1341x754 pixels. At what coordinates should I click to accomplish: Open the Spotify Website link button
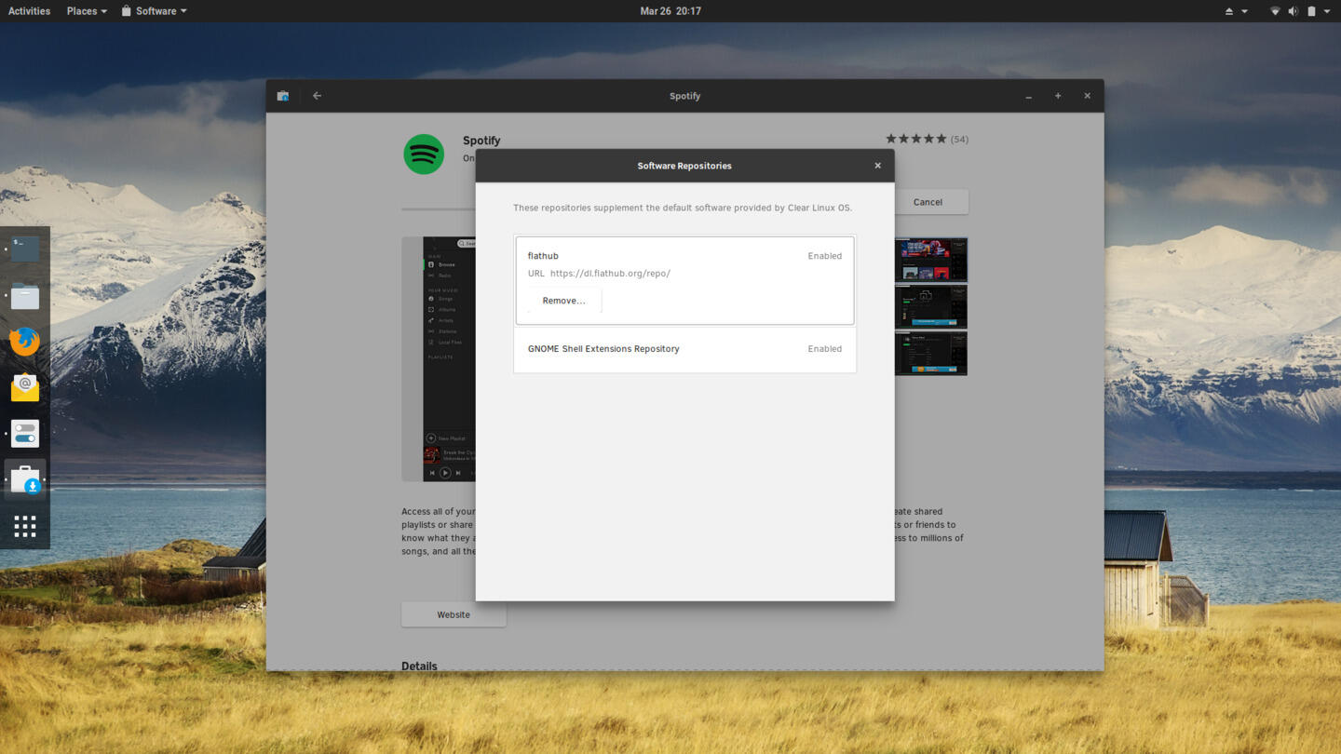[454, 614]
